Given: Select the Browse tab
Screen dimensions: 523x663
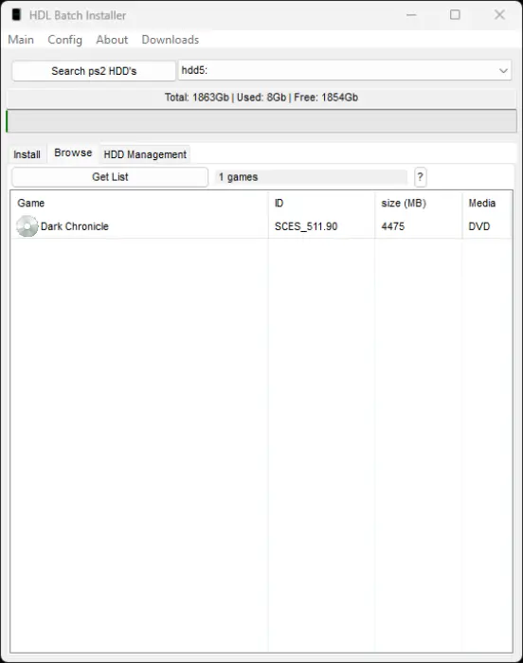Looking at the screenshot, I should [73, 152].
